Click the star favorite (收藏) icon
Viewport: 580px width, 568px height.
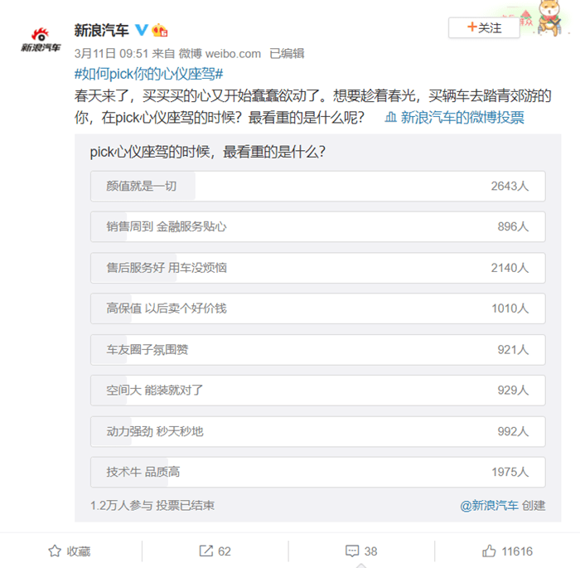coord(55,551)
